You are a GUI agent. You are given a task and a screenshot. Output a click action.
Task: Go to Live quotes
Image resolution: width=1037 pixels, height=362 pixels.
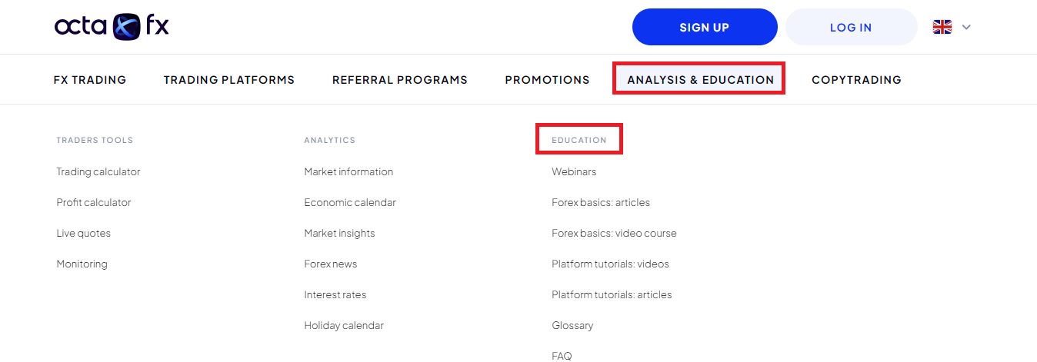pyautogui.click(x=84, y=234)
